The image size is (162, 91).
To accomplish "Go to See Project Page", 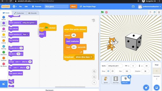I will coord(88,7).
